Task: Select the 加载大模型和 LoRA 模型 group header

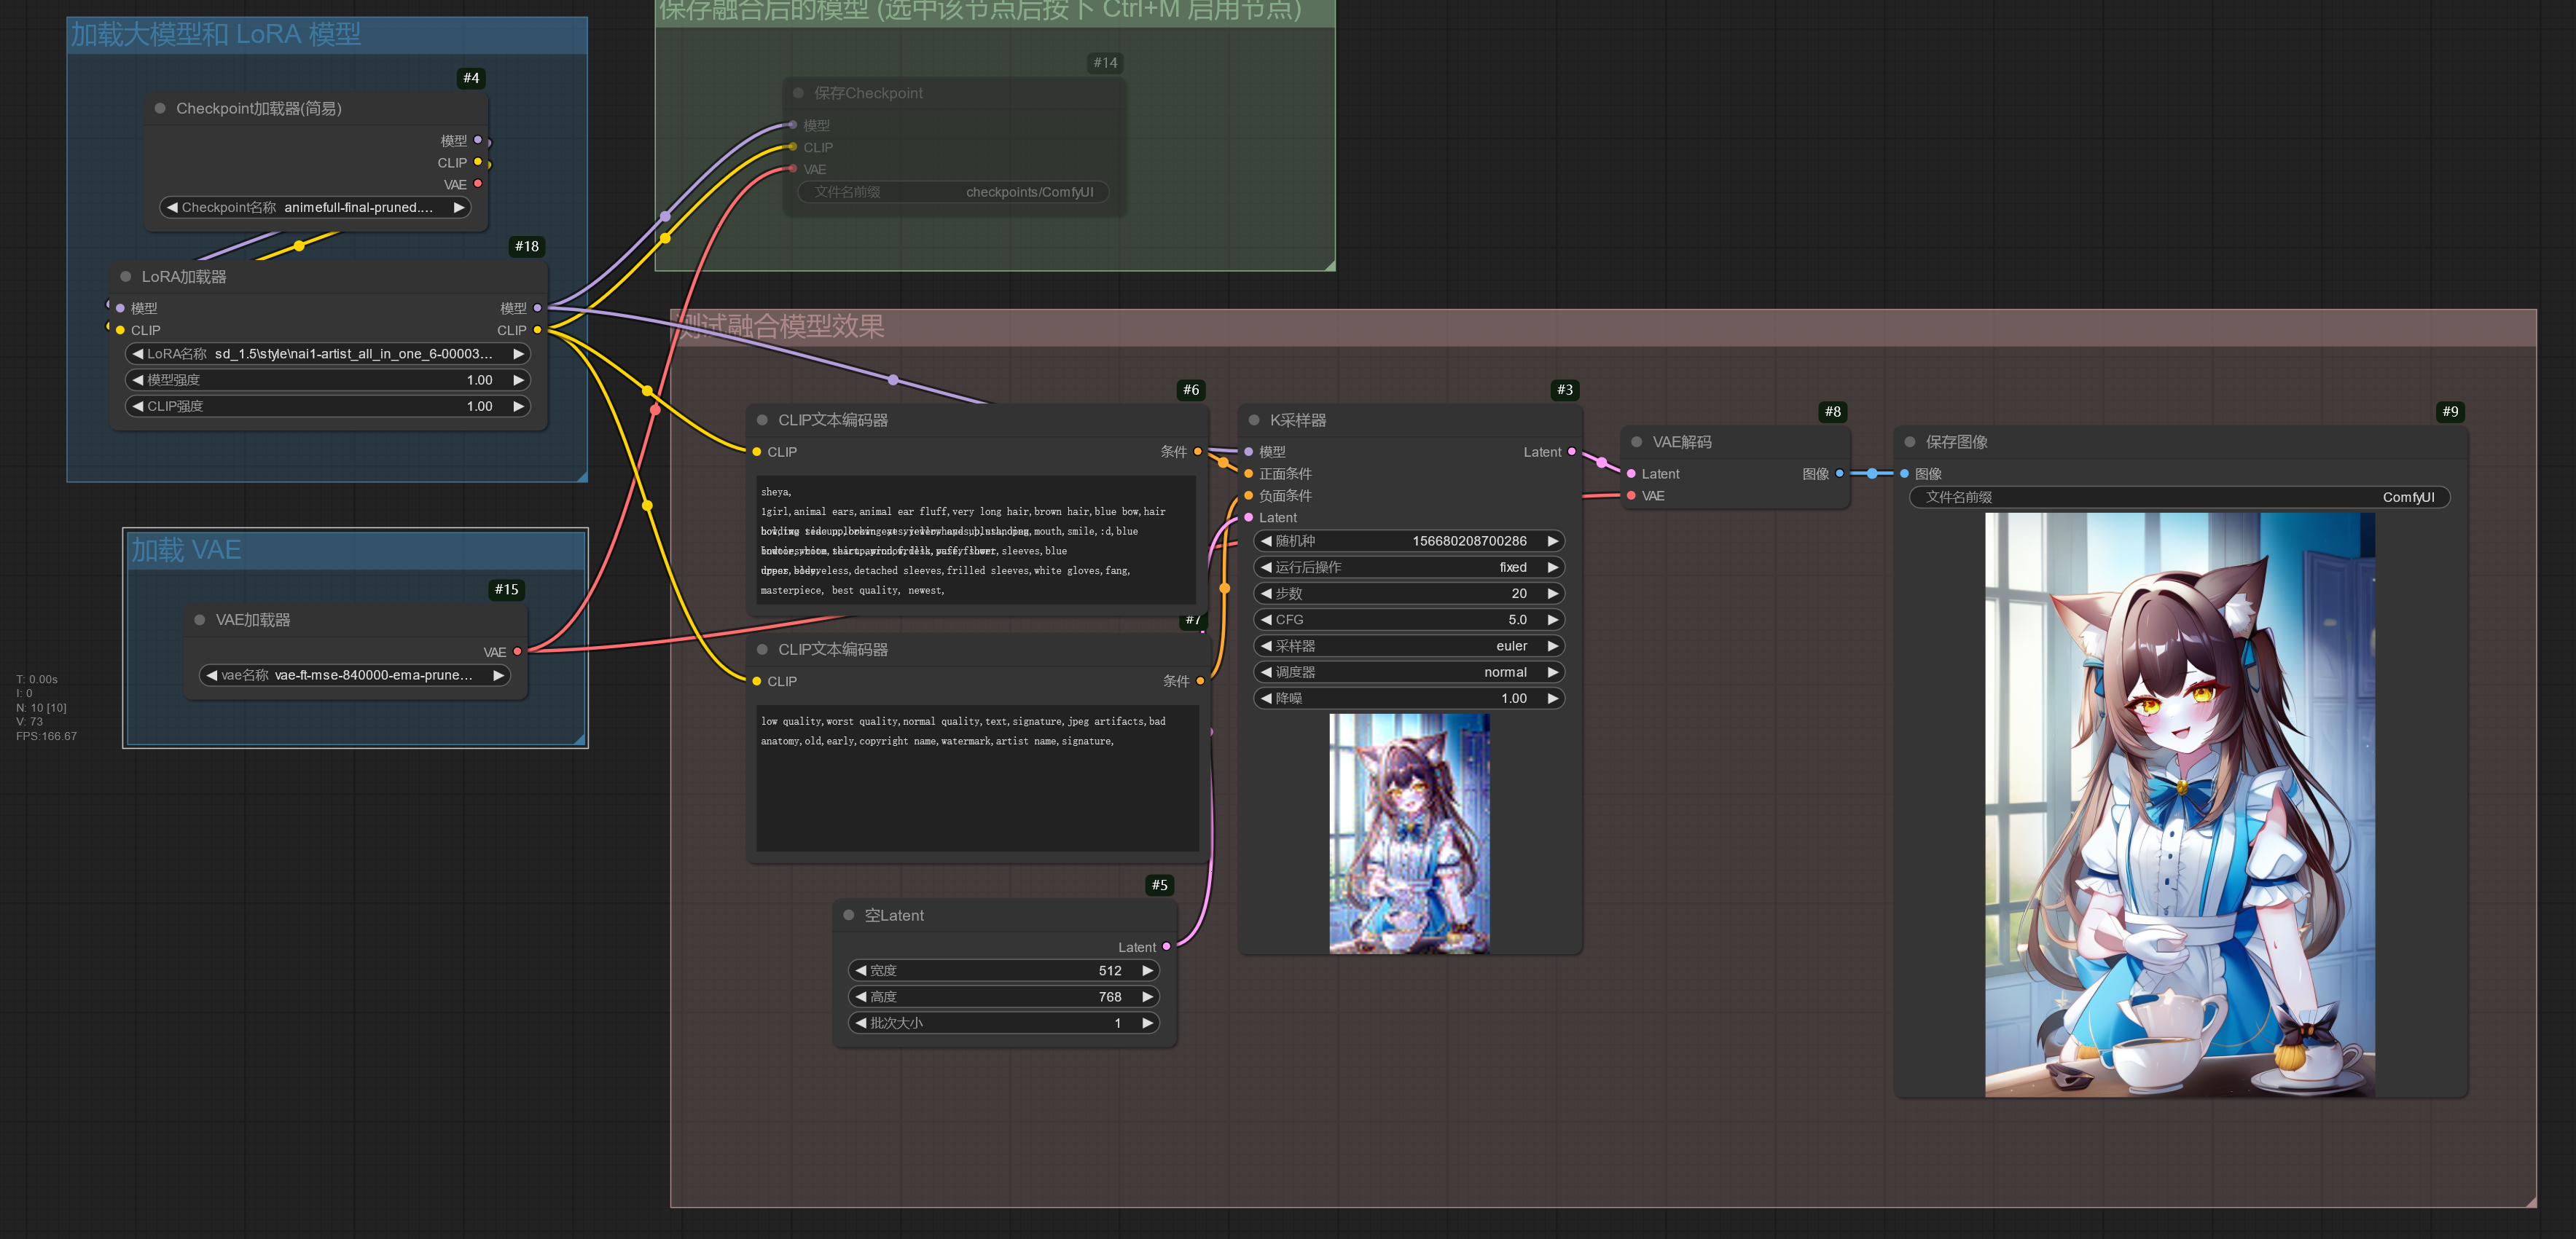Action: point(215,34)
